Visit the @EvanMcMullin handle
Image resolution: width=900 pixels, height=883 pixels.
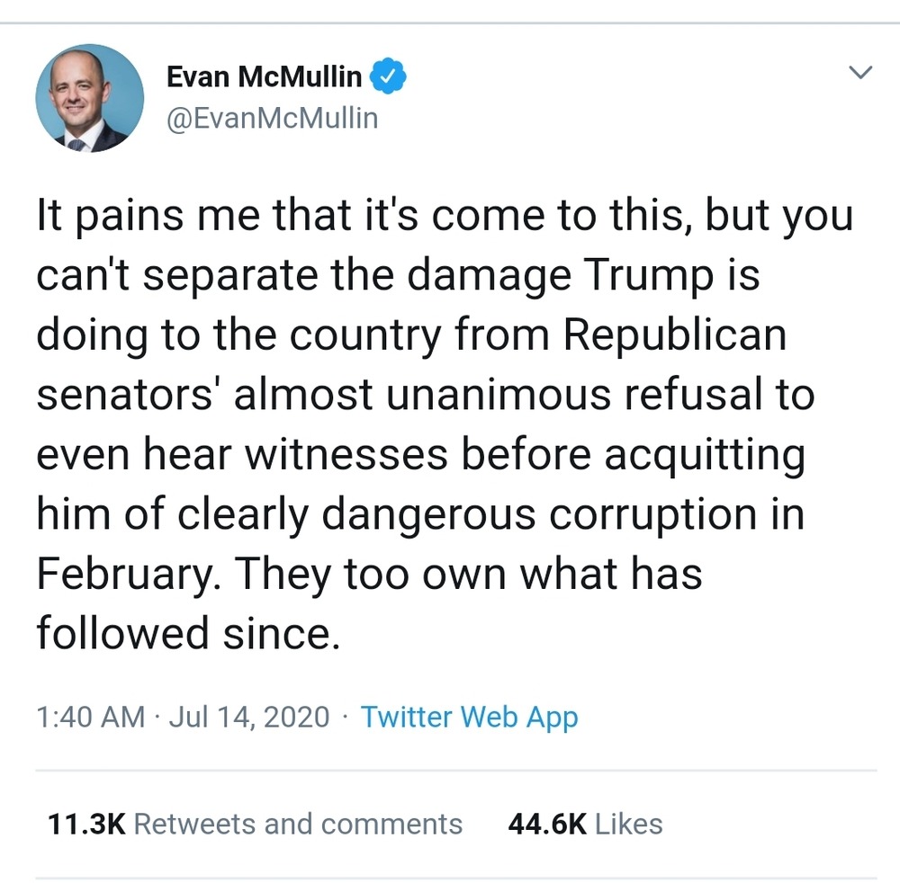tap(272, 118)
